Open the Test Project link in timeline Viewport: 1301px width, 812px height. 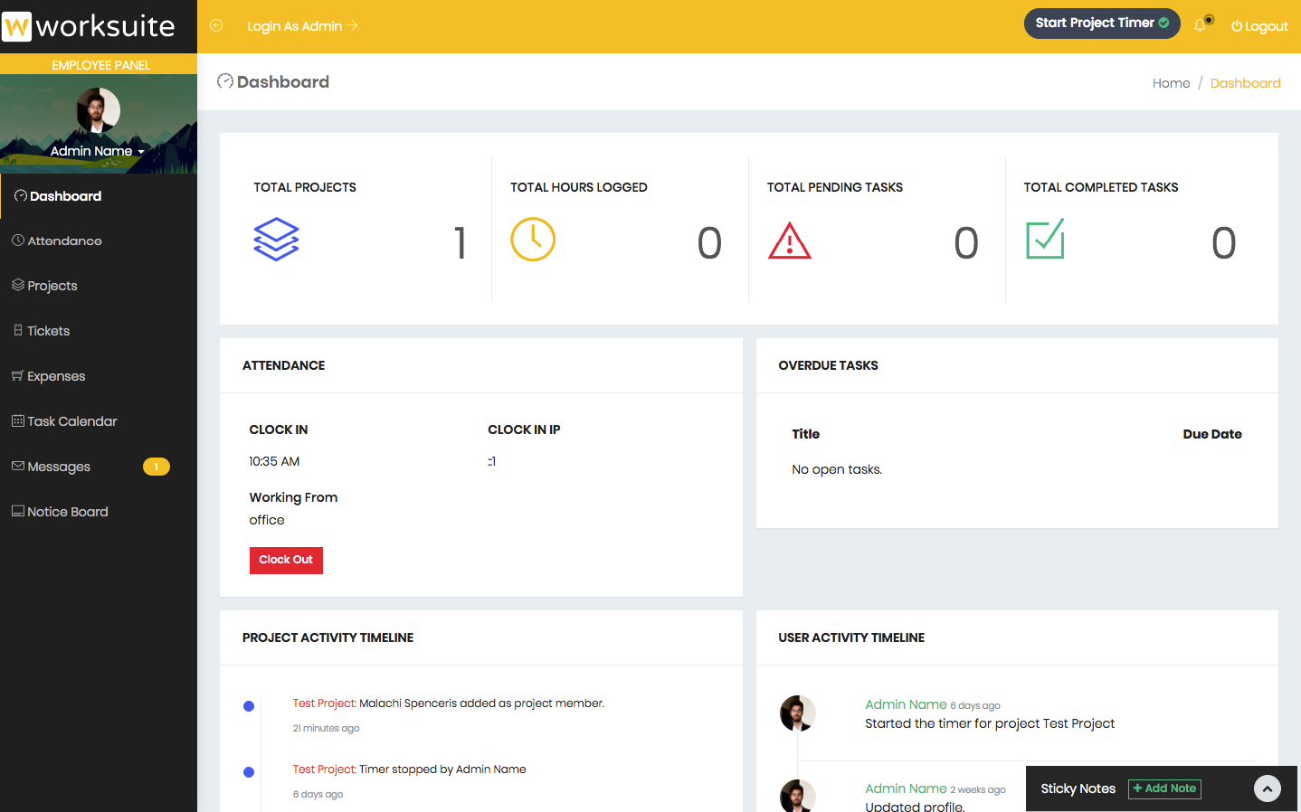click(x=323, y=703)
